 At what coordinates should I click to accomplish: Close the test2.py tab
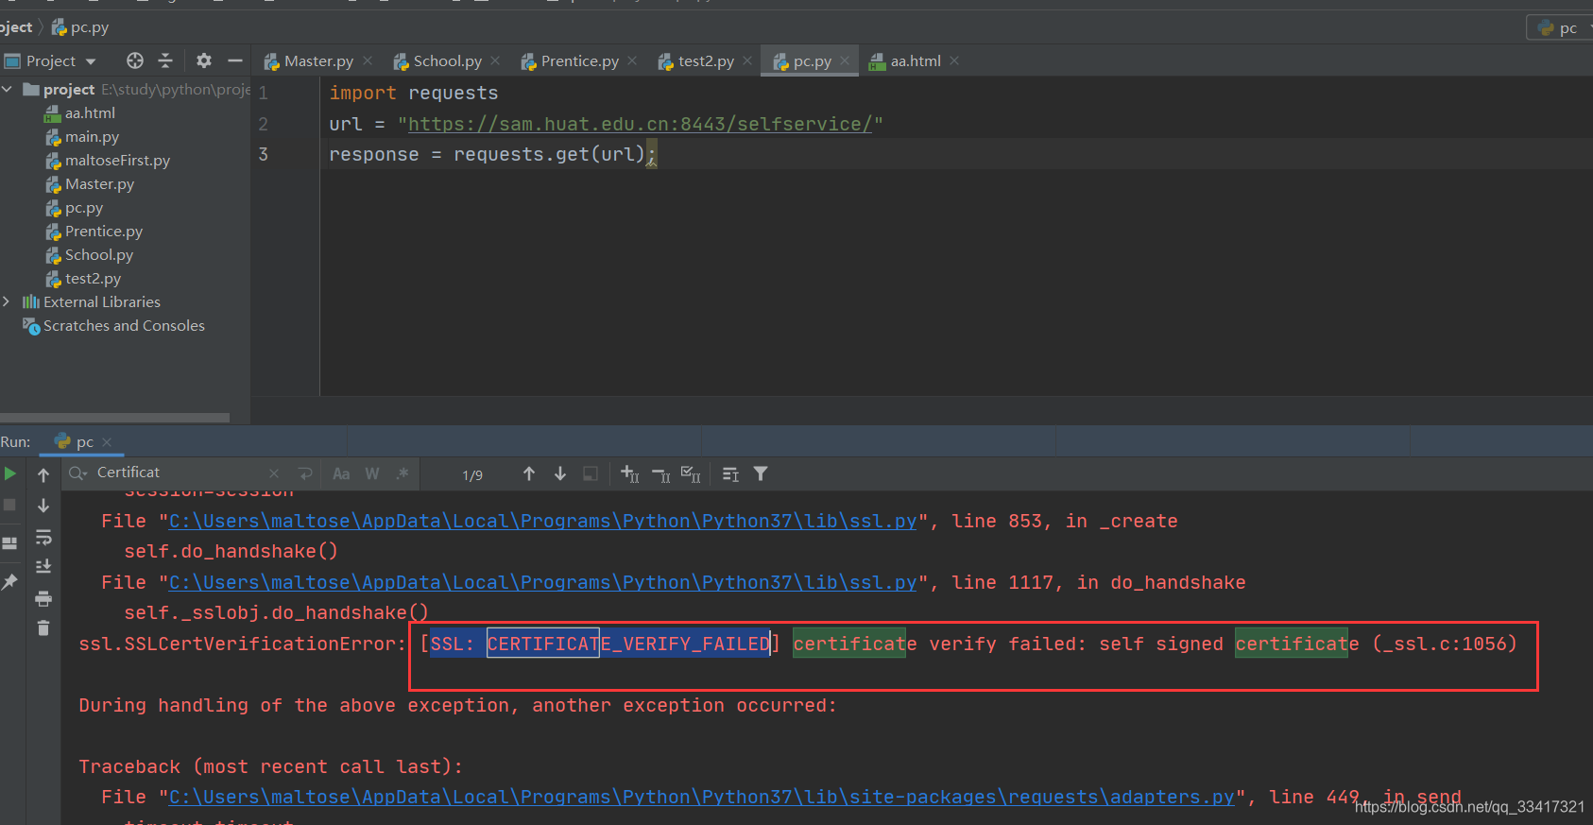click(x=747, y=60)
